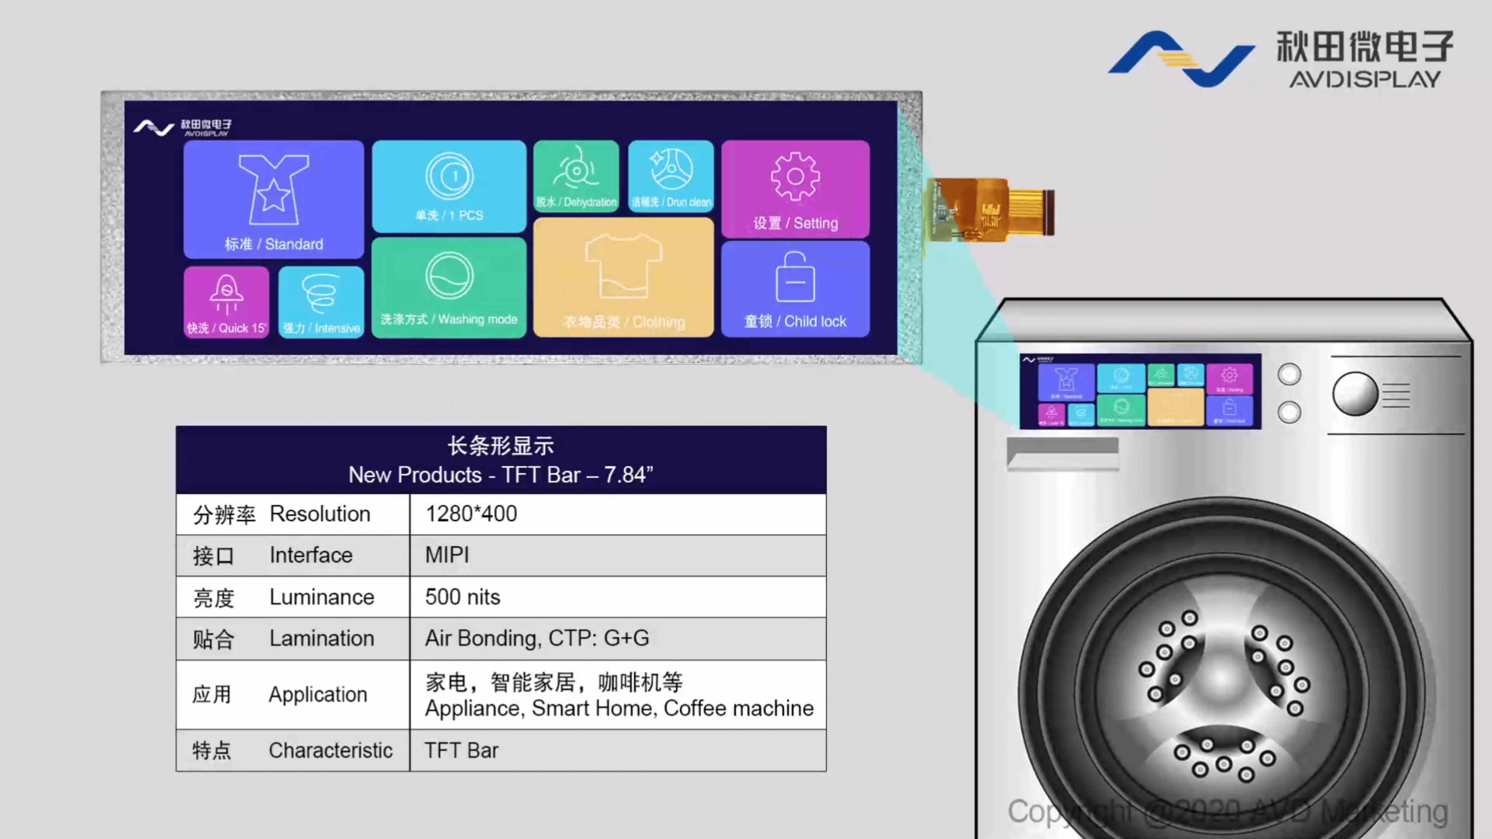
Task: Open the Setting gear tile
Action: click(795, 189)
